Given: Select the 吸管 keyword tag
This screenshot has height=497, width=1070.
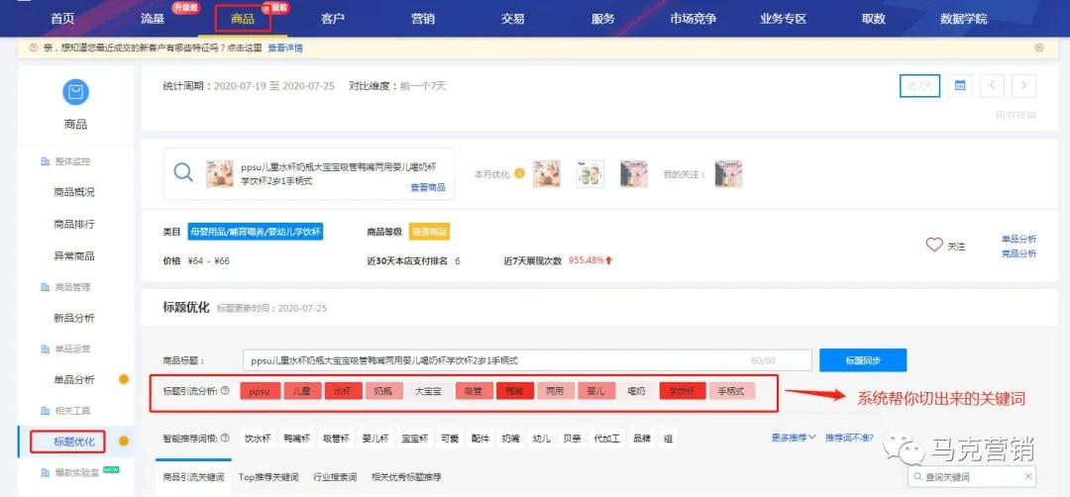Looking at the screenshot, I should [x=474, y=391].
